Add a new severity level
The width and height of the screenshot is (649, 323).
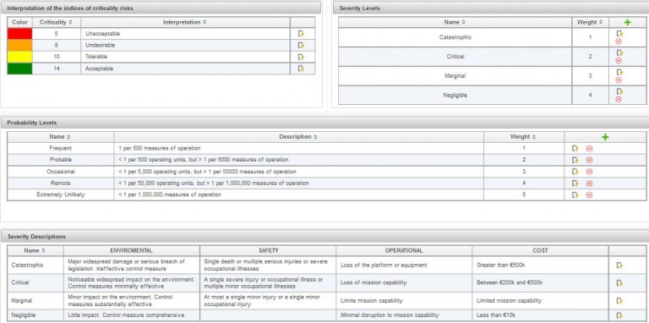point(628,22)
